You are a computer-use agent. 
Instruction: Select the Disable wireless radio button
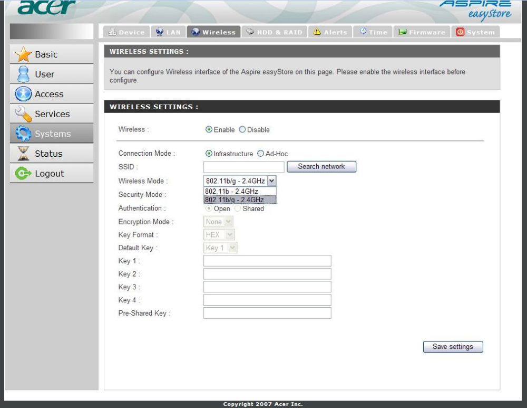click(242, 130)
